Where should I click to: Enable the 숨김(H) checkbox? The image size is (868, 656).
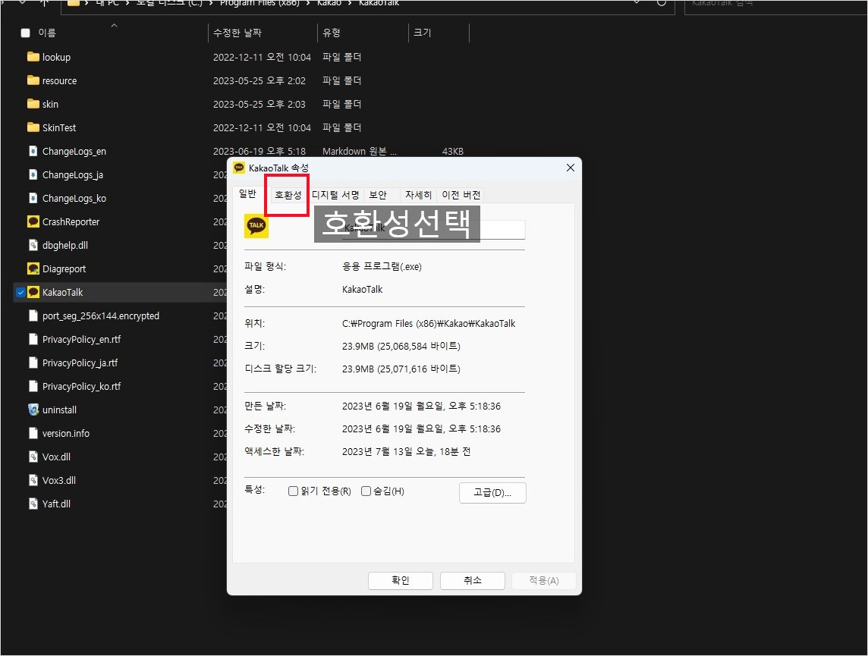click(x=366, y=491)
